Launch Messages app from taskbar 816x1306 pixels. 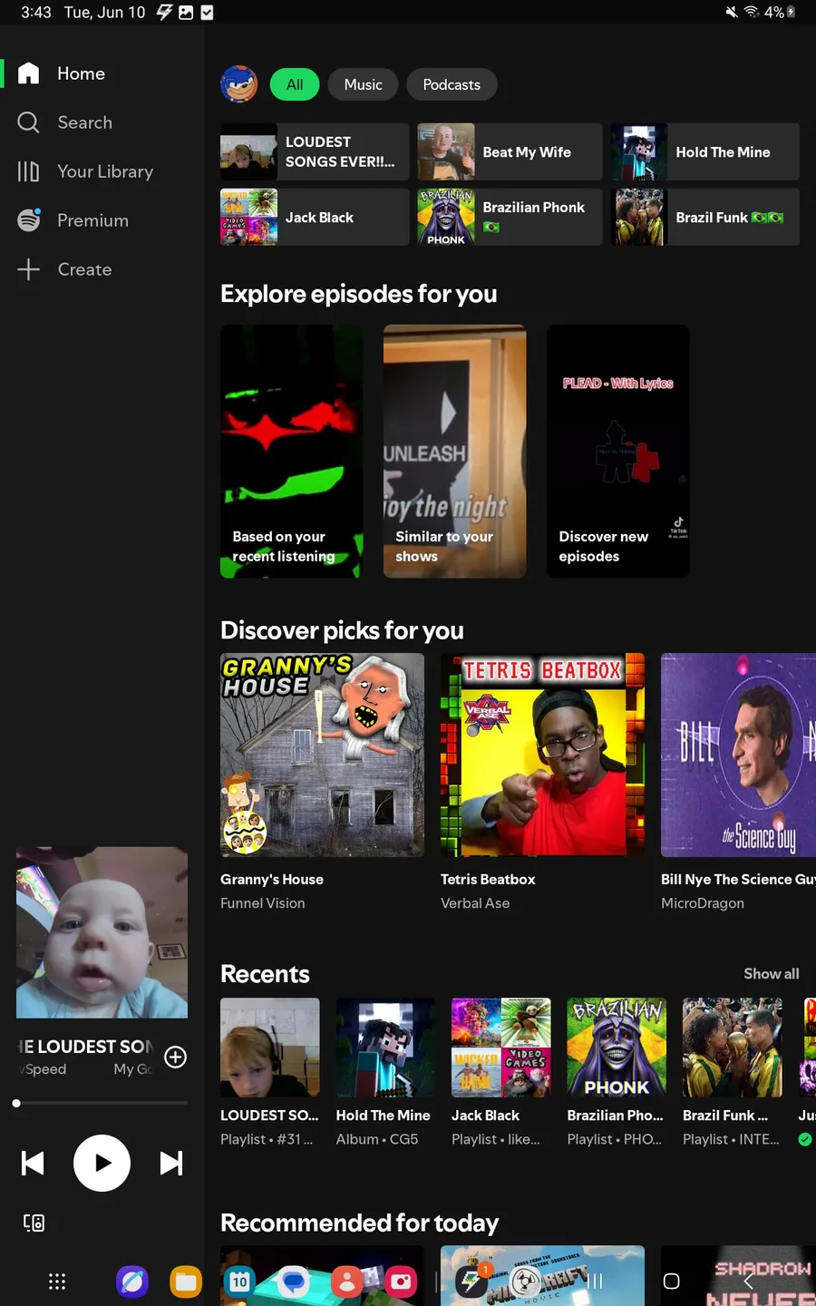click(x=293, y=1282)
